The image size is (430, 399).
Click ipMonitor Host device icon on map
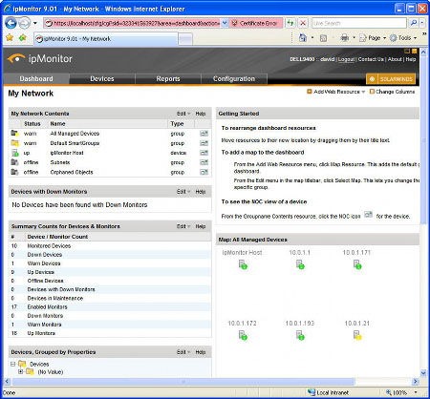point(243,264)
